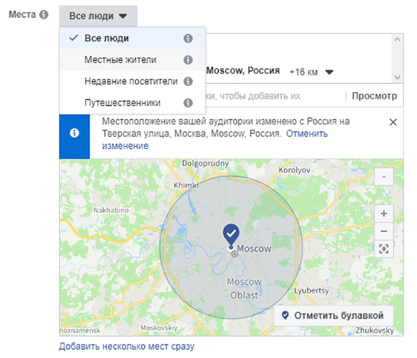Click info icon beside Местные жители option

click(x=188, y=60)
